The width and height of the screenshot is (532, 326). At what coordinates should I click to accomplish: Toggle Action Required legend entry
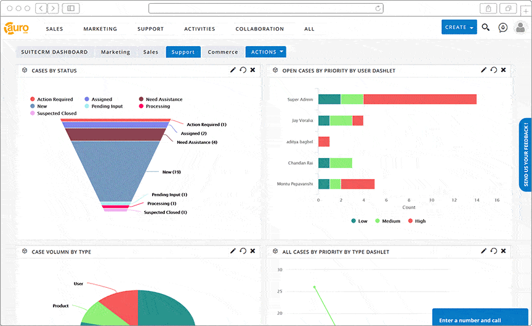52,99
